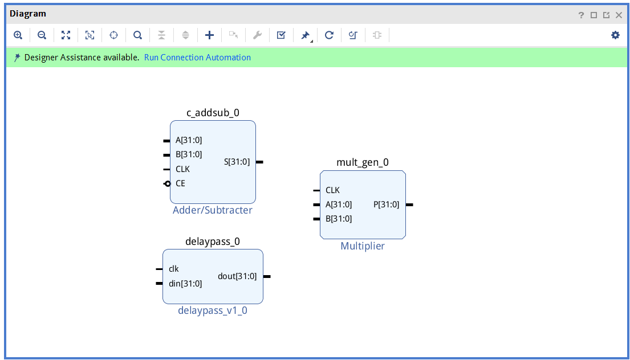
Task: Select P[31:0] output port on mult_gen_0
Action: [386, 204]
